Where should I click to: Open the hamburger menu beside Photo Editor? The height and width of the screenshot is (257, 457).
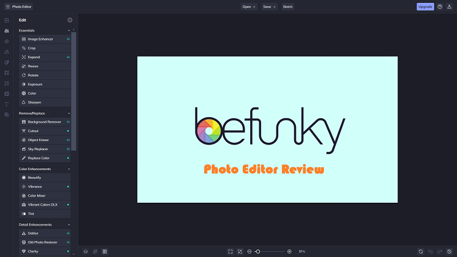(x=7, y=7)
